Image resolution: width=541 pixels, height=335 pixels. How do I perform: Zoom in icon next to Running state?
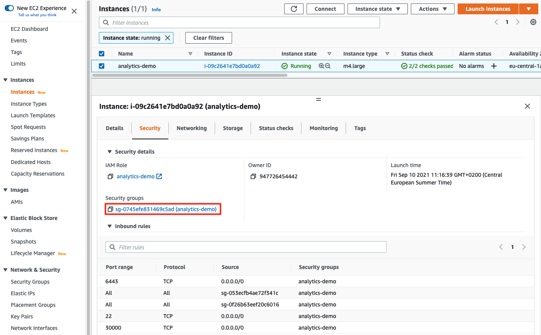pos(321,66)
